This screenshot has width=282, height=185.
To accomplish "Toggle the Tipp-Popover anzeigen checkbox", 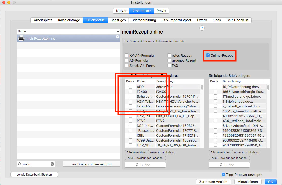I will tap(223, 175).
